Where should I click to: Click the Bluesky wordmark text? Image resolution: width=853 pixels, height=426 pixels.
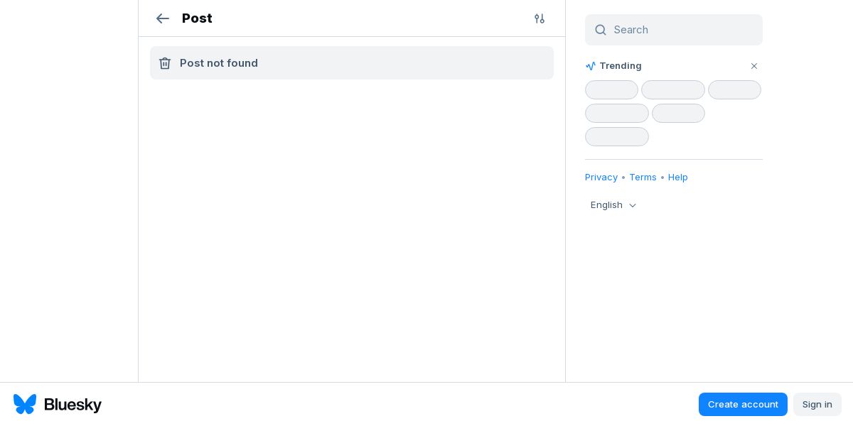pyautogui.click(x=73, y=405)
